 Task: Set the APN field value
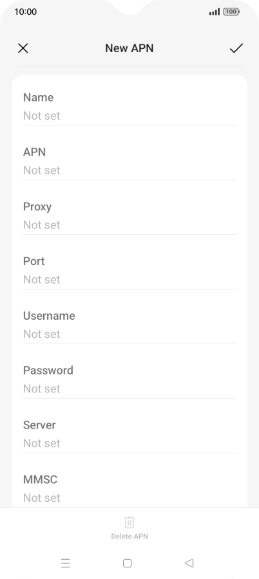click(x=129, y=161)
